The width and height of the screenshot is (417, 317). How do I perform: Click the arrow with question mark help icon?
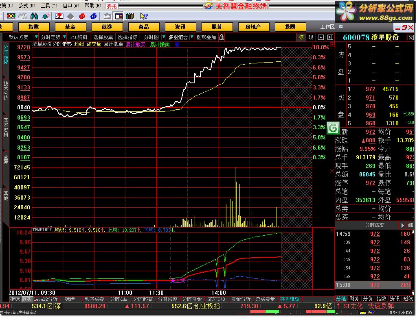[x=144, y=17]
